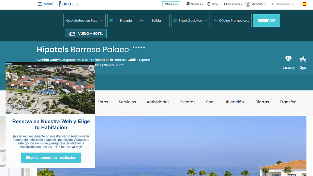This screenshot has width=313, height=176.
Task: Click the airplane icon on Vuelo + Hotel
Action: pyautogui.click(x=72, y=34)
